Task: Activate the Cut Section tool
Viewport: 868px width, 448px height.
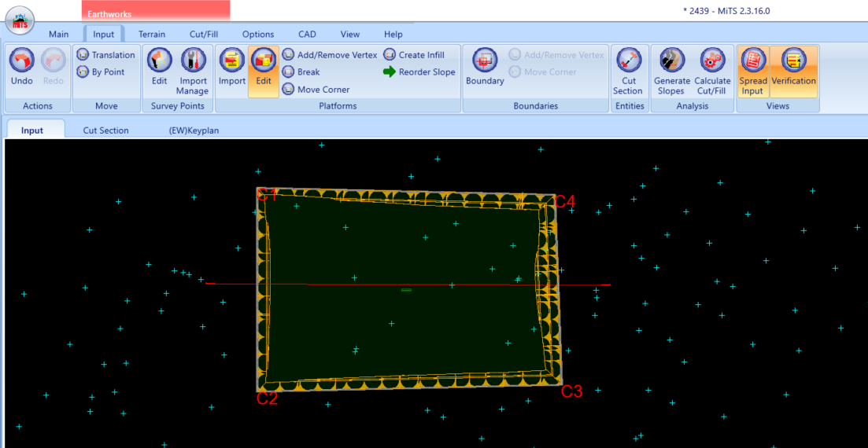Action: pos(628,71)
